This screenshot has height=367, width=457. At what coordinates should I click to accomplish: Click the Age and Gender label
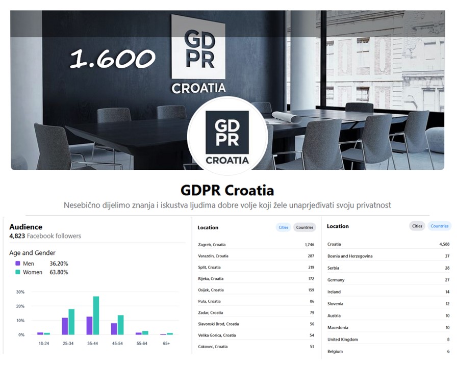tap(32, 253)
